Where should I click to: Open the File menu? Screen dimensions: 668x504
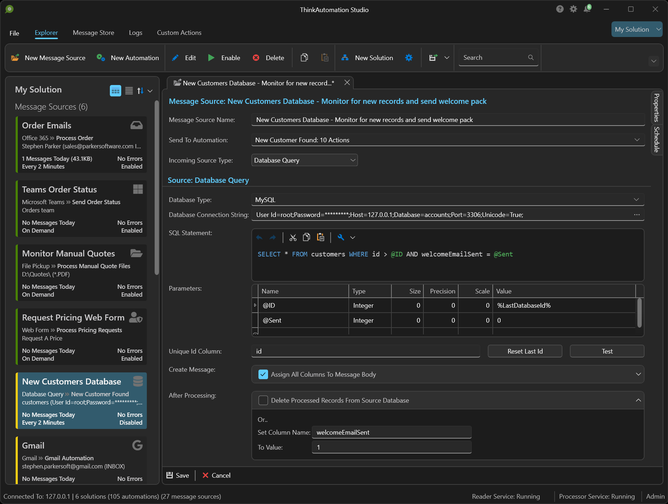pyautogui.click(x=14, y=33)
